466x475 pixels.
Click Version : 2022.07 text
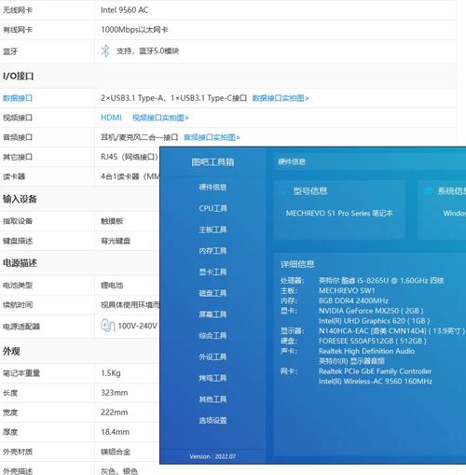pos(212,456)
